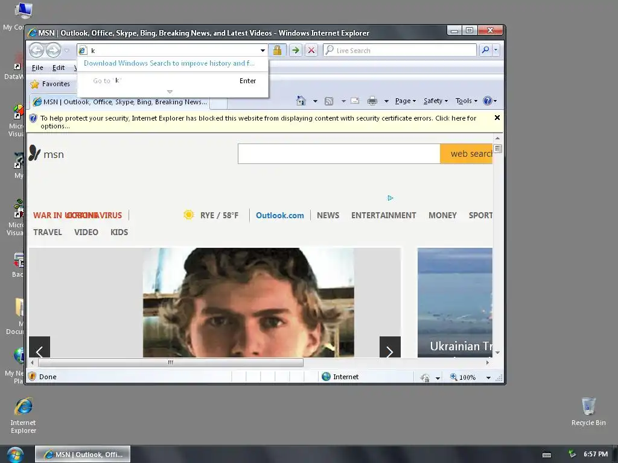Click the status bar shield icon
The height and width of the screenshot is (463, 618).
click(33, 377)
